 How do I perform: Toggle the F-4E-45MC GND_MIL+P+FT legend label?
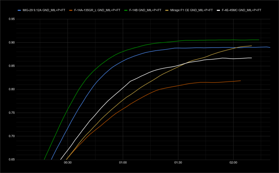[241, 10]
